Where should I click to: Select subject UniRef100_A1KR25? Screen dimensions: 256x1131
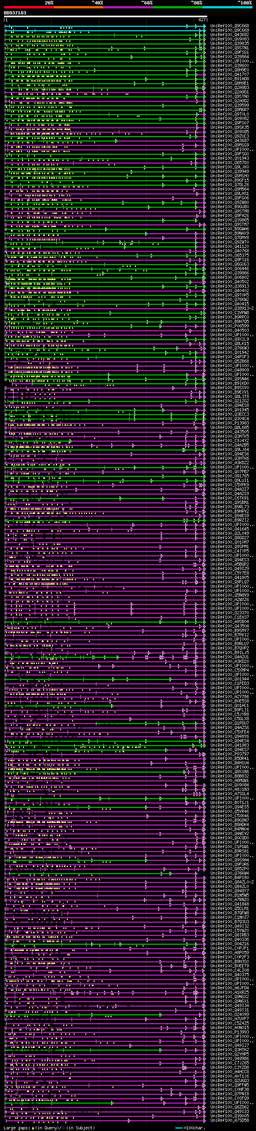point(230,992)
